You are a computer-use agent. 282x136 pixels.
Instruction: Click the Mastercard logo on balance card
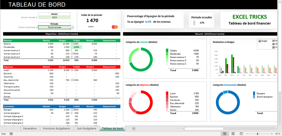click(x=115, y=27)
